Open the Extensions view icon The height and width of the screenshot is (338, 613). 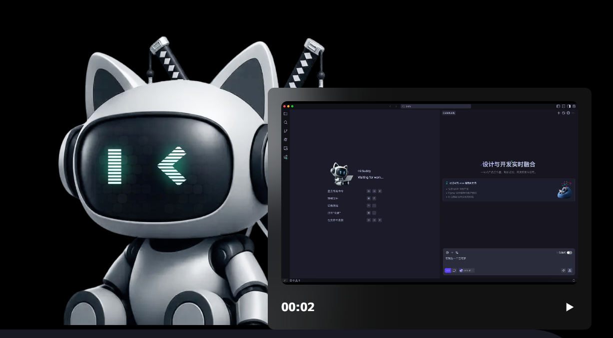(x=286, y=148)
